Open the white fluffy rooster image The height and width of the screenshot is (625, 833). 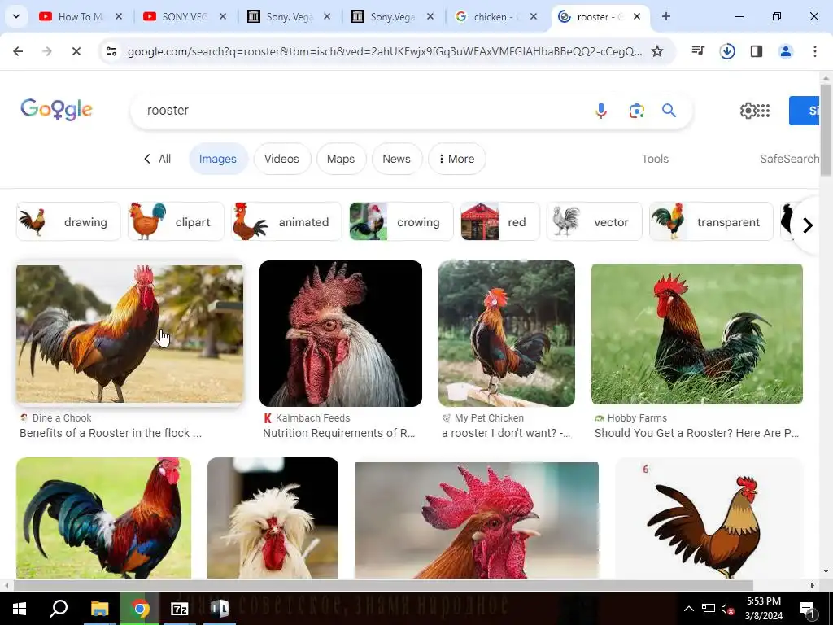tap(273, 518)
